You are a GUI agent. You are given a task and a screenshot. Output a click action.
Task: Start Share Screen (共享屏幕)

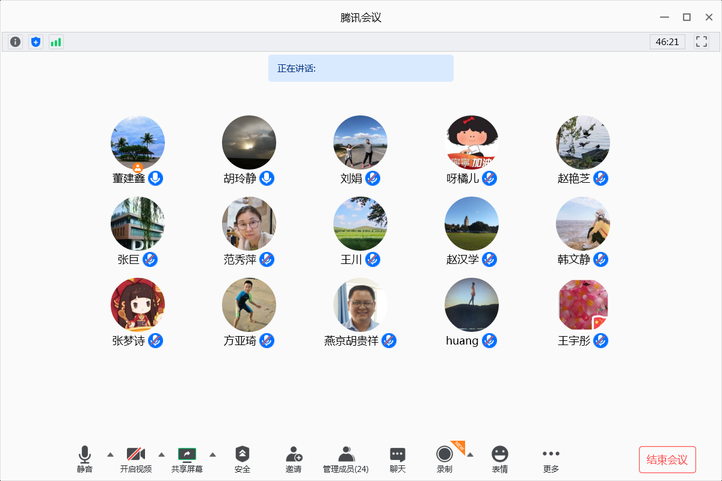pyautogui.click(x=187, y=459)
